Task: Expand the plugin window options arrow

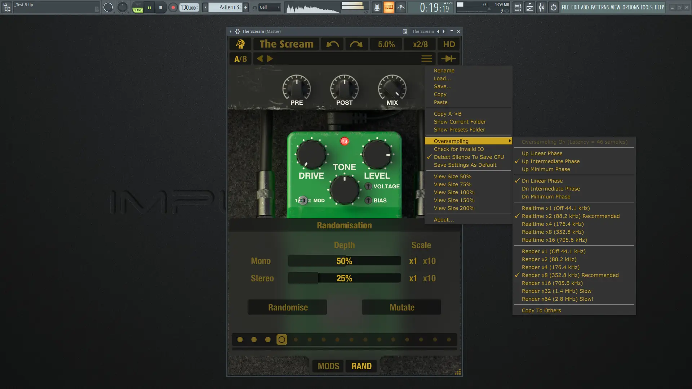Action: [x=231, y=31]
